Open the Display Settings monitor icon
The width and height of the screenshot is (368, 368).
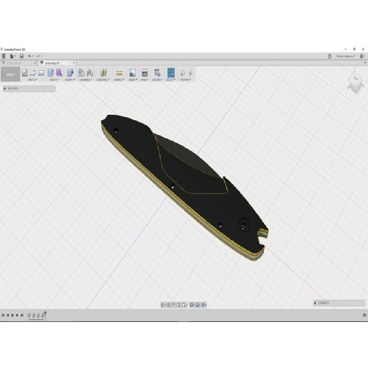[192, 305]
